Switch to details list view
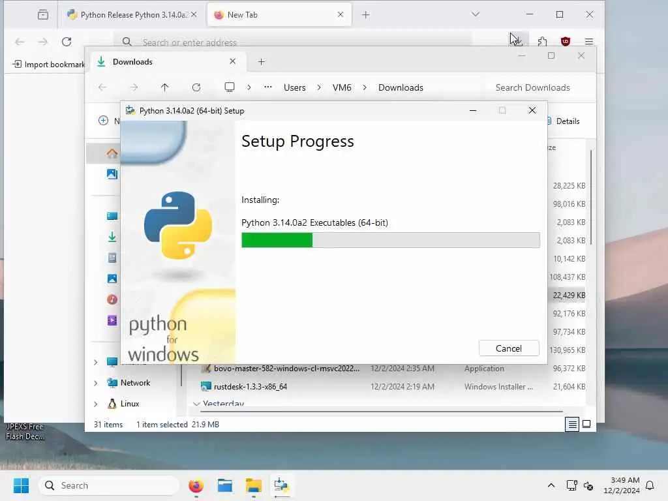The image size is (668, 501). [x=572, y=424]
